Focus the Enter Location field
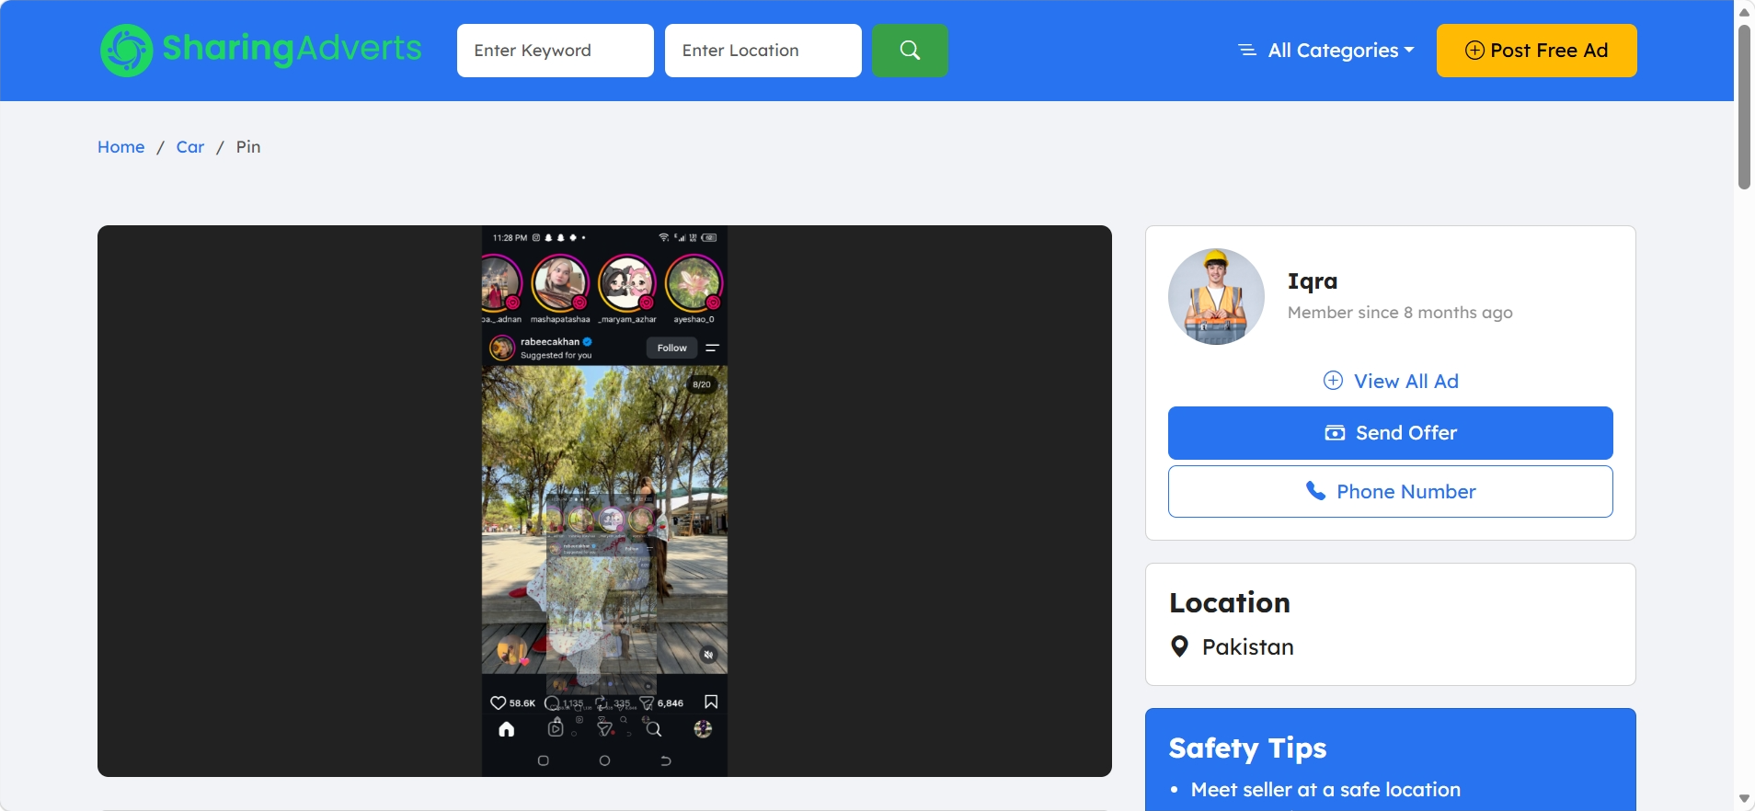The image size is (1755, 811). [x=763, y=51]
